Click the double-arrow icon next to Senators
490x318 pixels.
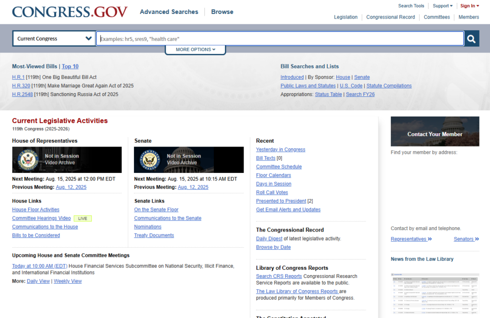pyautogui.click(x=478, y=239)
